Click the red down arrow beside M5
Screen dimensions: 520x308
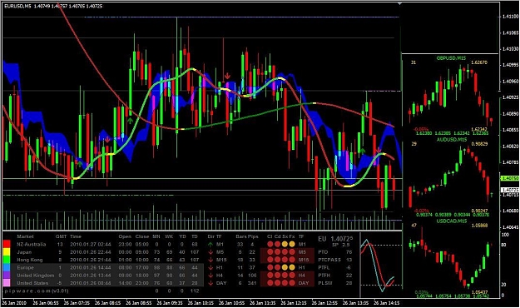tap(210, 252)
